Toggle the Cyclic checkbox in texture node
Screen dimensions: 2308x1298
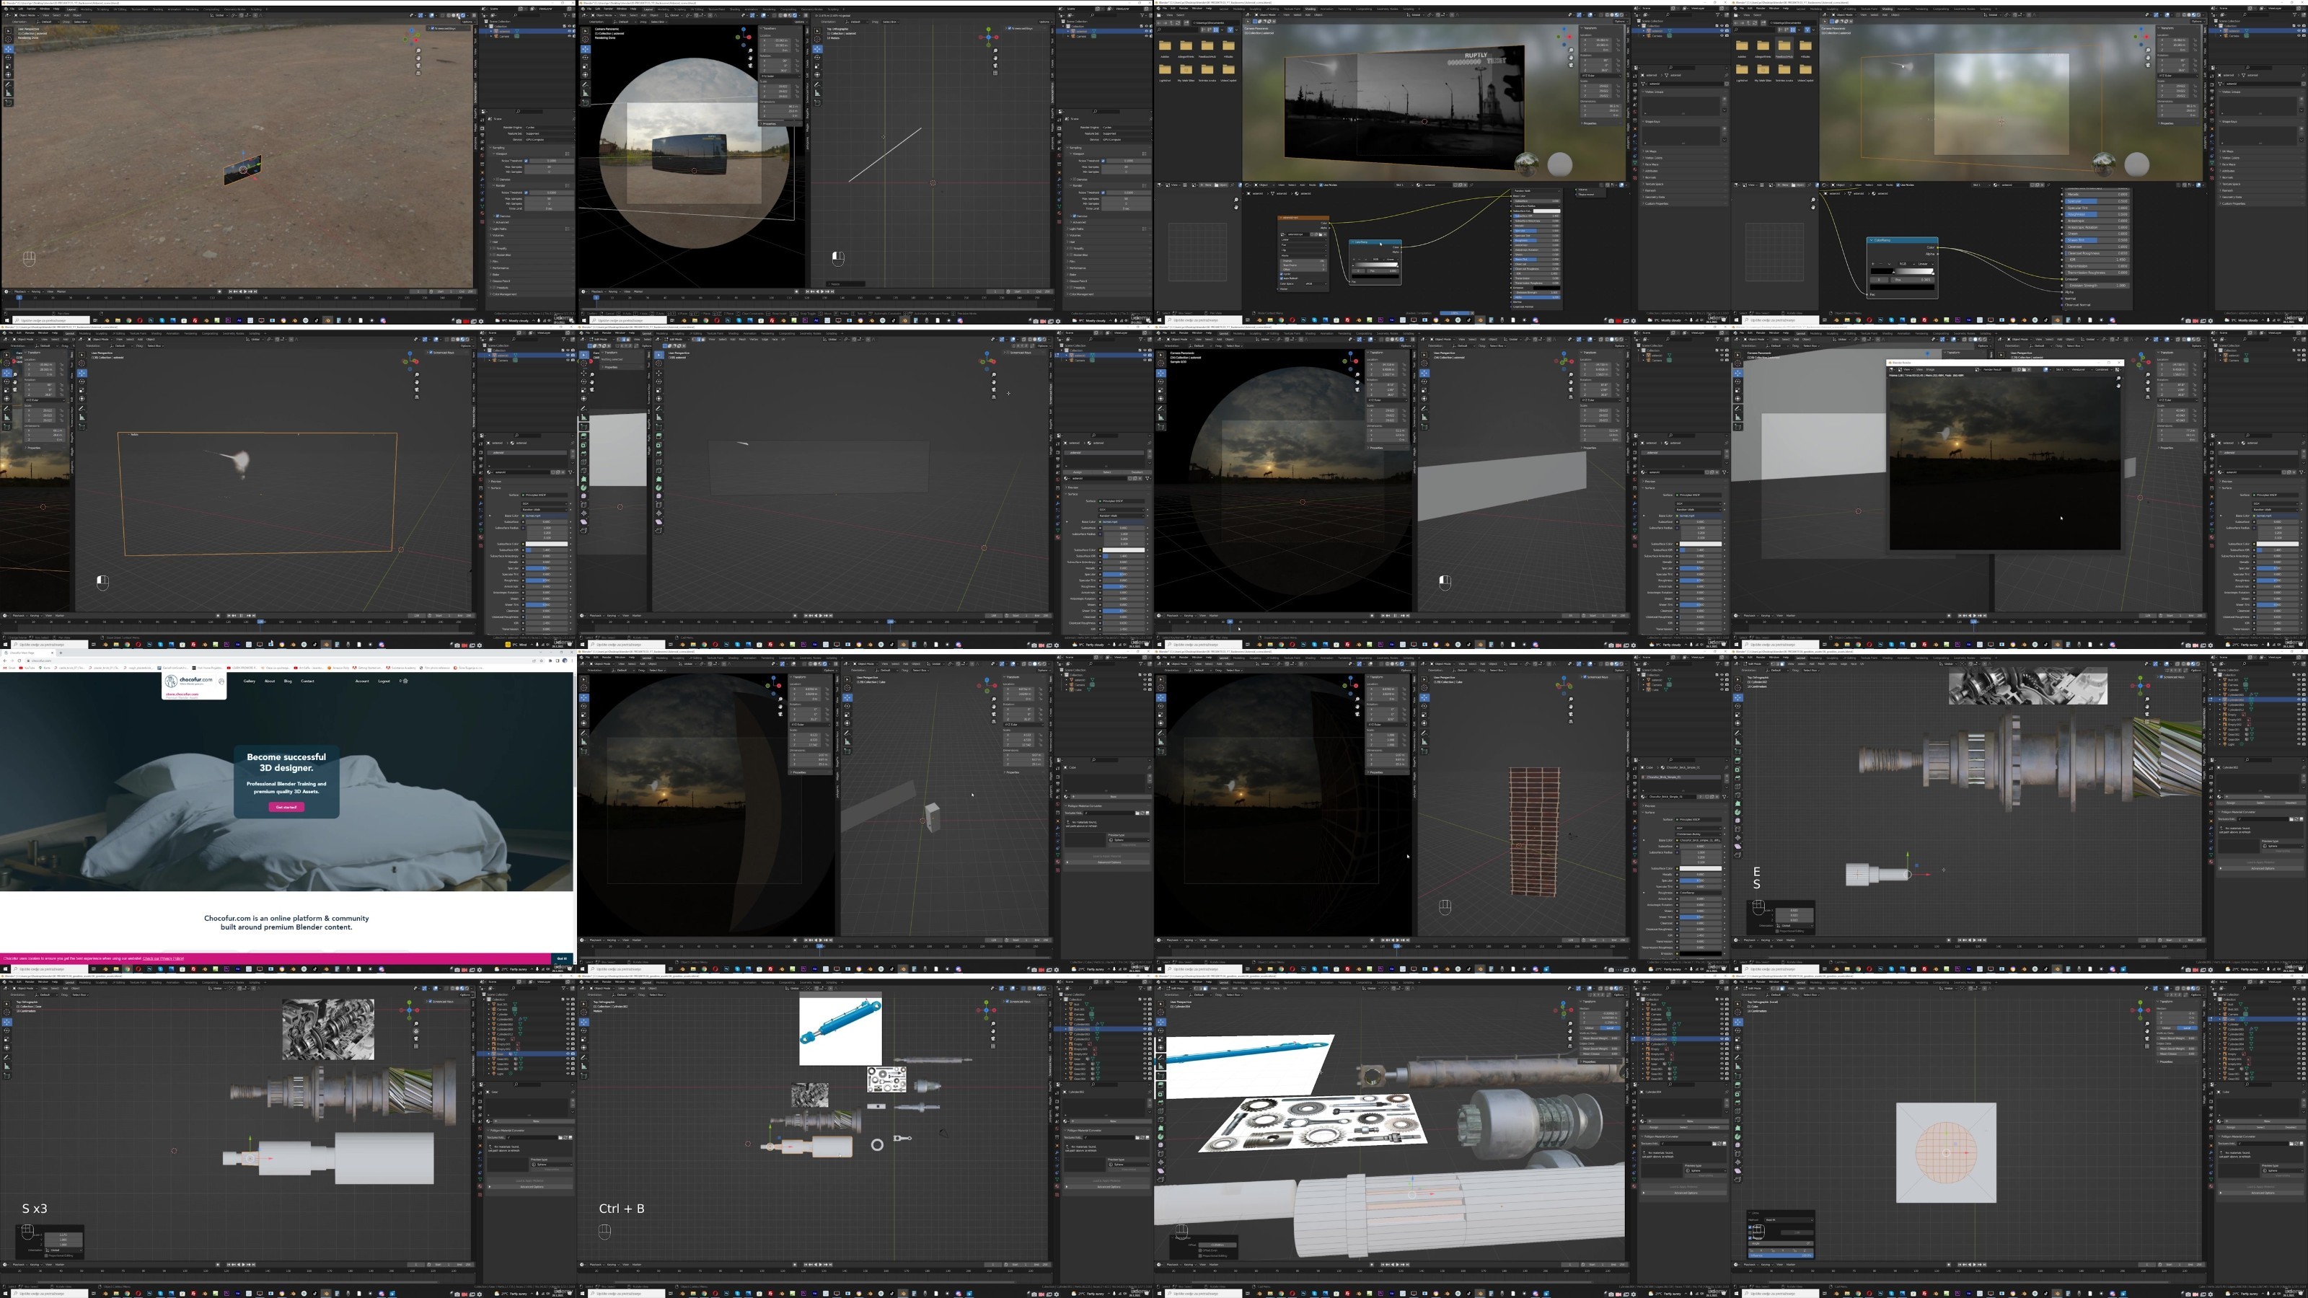[x=1282, y=274]
